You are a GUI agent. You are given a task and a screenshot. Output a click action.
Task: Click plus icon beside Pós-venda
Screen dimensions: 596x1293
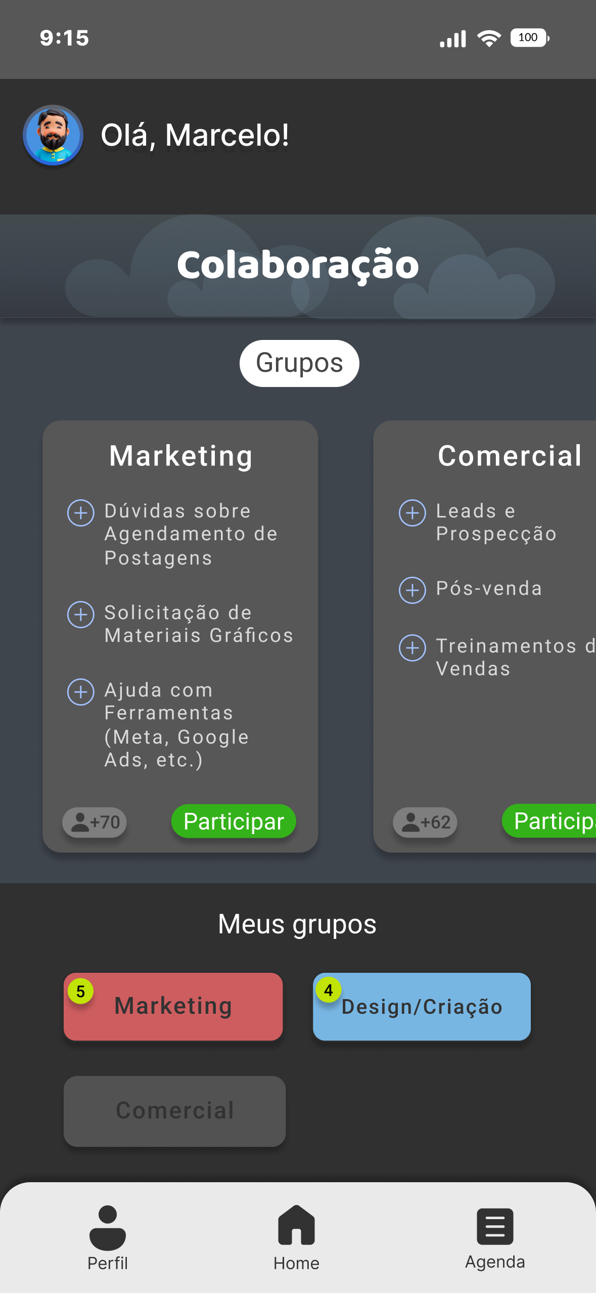pyautogui.click(x=412, y=590)
